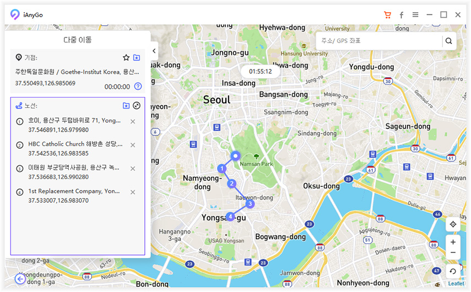The width and height of the screenshot is (471, 292).
Task: Click the blue help question mark icon
Action: click(x=138, y=86)
